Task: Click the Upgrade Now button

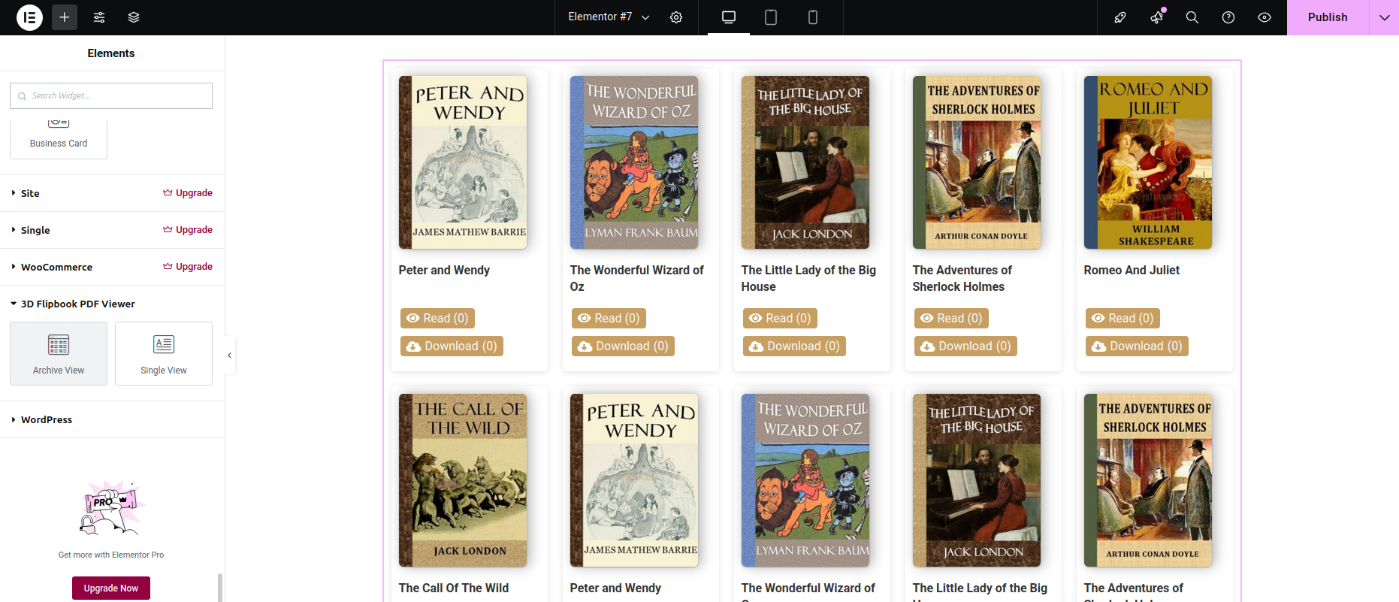Action: click(111, 588)
